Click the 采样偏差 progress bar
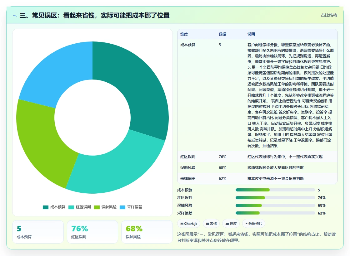Viewport: 350px width, 256px height. pyautogui.click(x=275, y=213)
